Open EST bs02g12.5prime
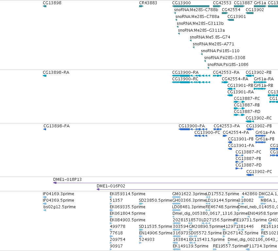278x251 pixels. [x=59, y=207]
